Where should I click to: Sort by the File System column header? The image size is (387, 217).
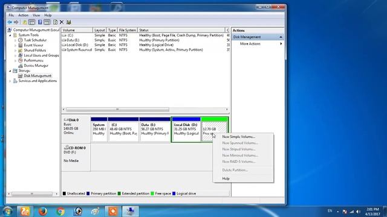click(128, 30)
